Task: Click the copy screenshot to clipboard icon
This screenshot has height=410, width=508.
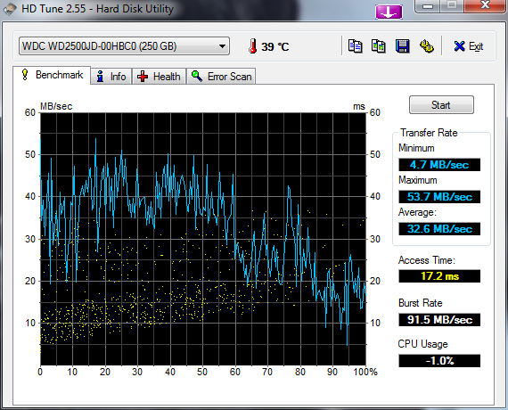Action: pos(379,46)
